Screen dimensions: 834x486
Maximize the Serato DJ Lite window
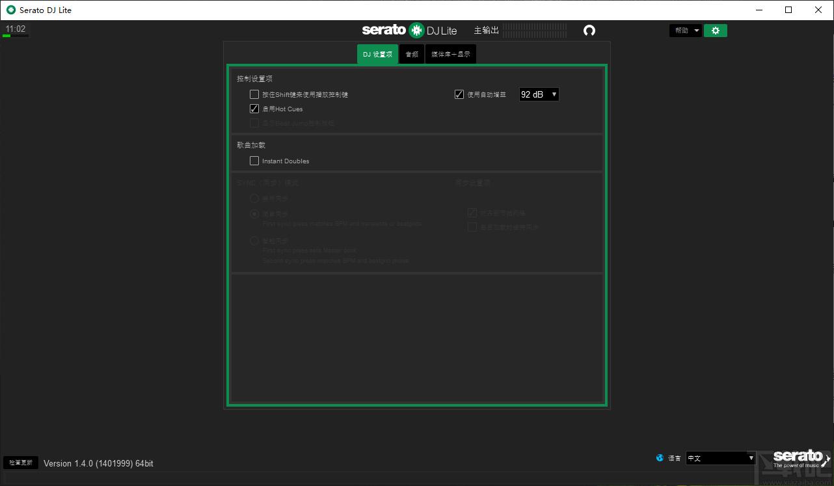point(788,10)
